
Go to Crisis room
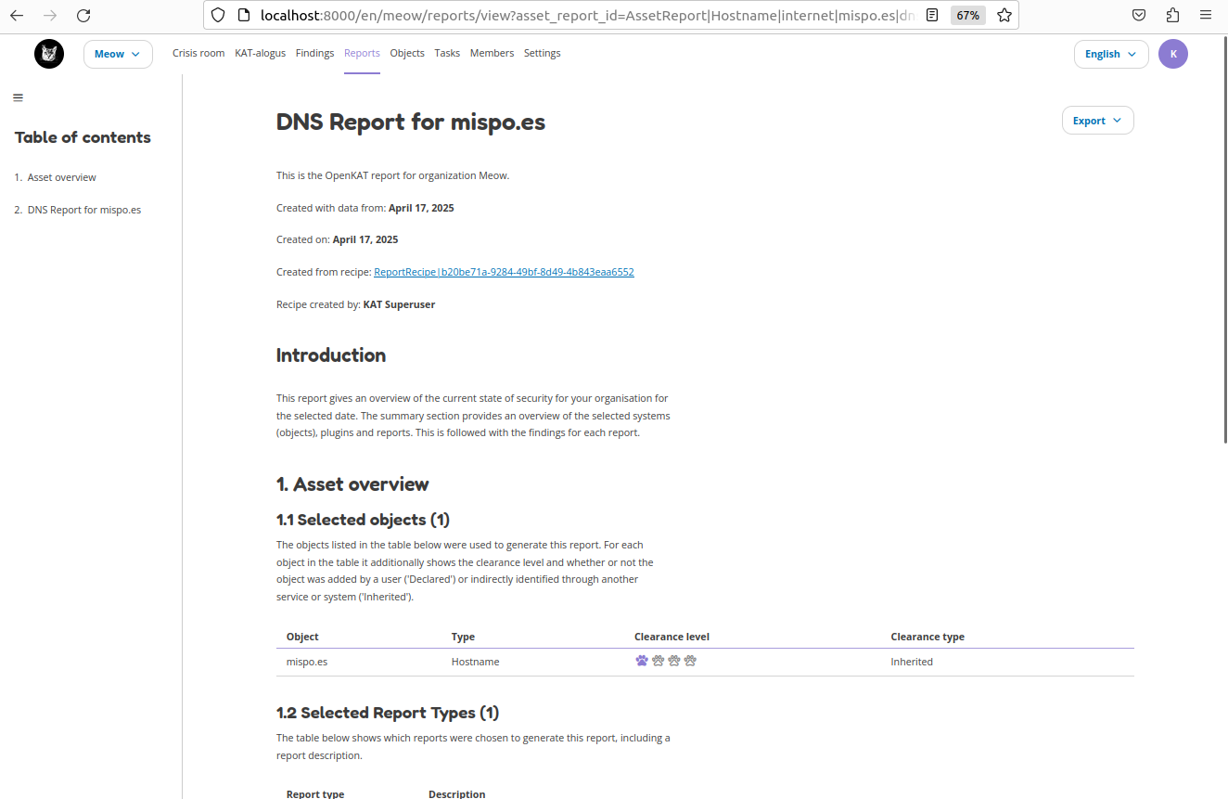coord(198,53)
